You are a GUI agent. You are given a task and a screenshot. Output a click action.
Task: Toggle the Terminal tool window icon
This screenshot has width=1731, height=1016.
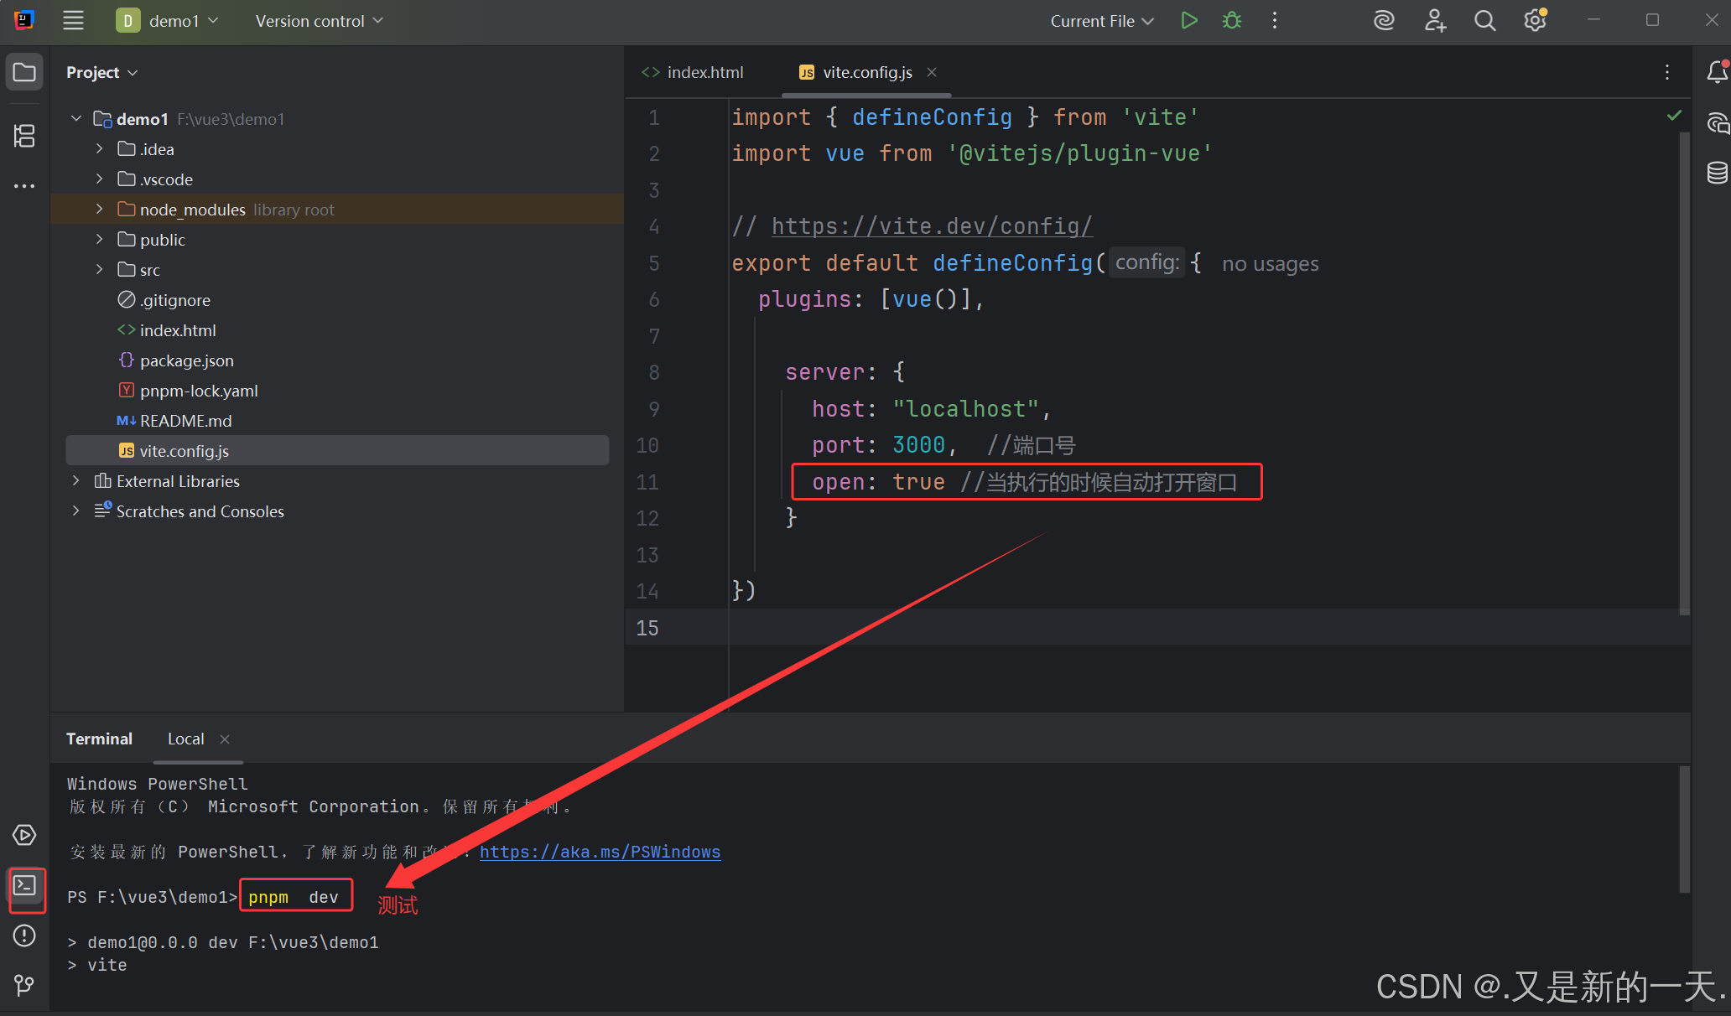tap(25, 885)
